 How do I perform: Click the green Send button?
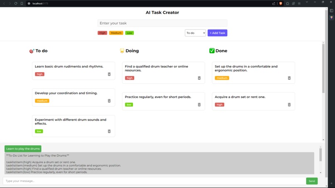[x=312, y=181]
